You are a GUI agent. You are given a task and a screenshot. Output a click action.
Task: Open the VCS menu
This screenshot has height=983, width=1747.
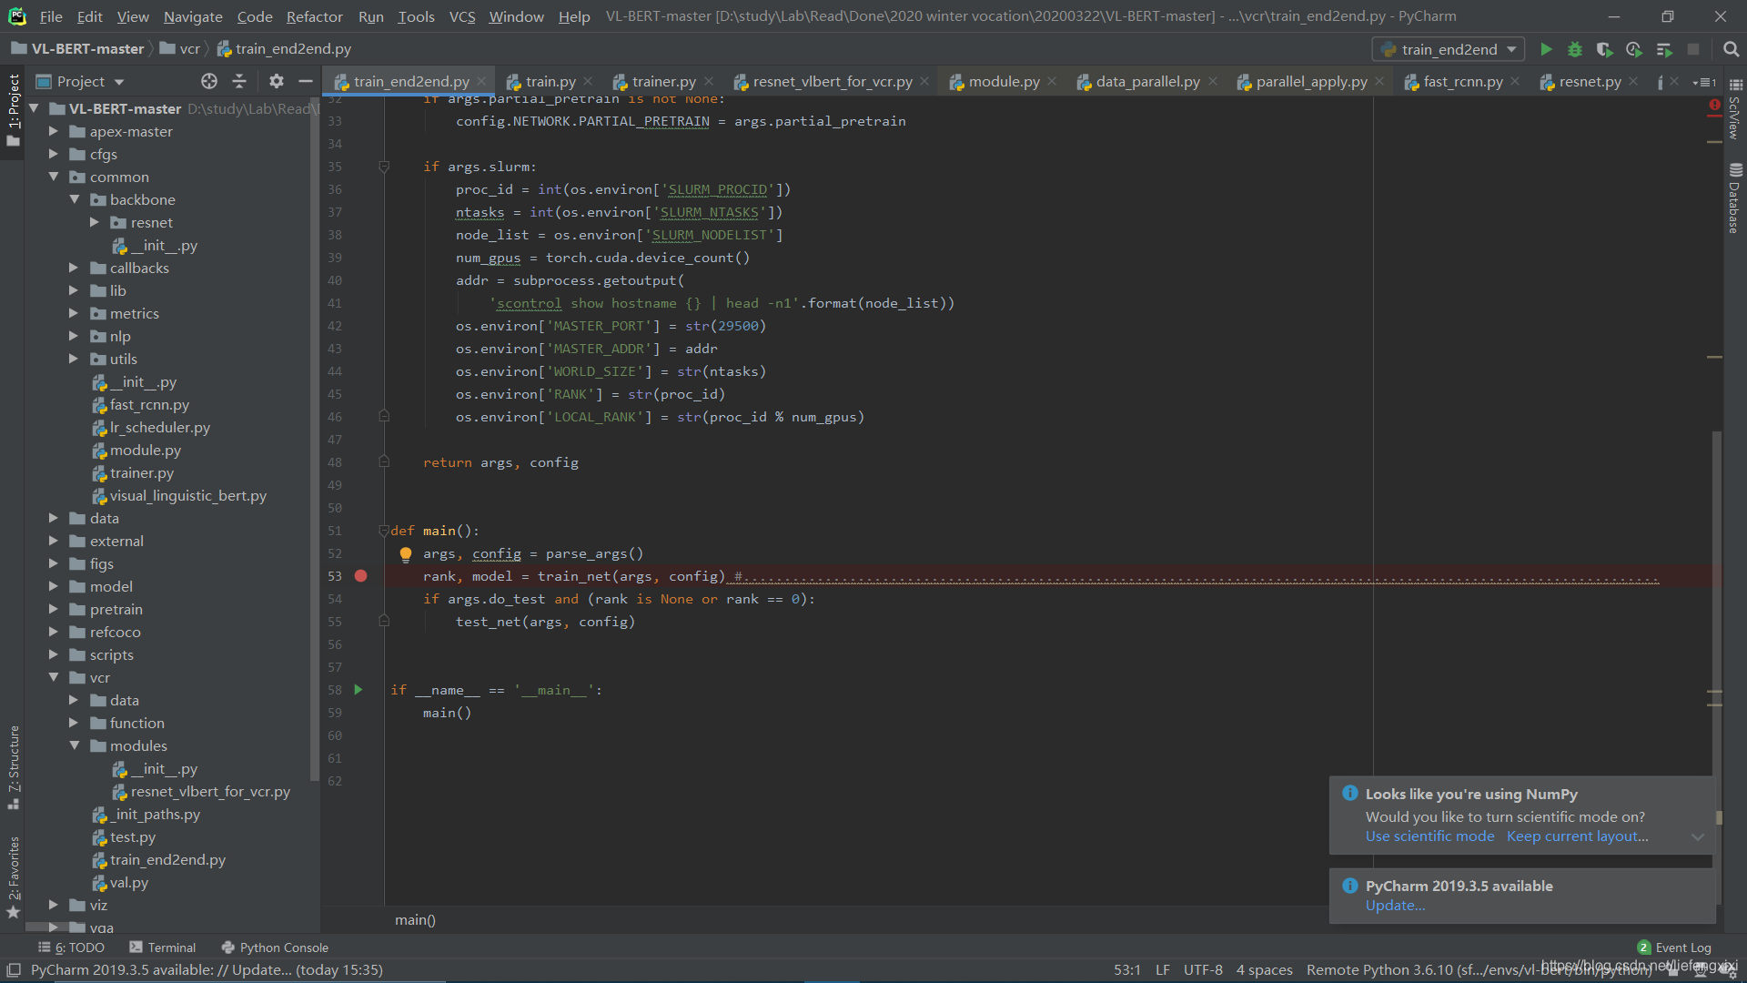coord(462,16)
